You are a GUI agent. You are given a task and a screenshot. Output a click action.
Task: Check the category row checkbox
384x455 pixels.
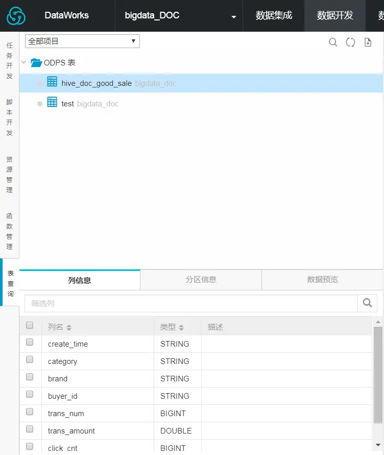click(30, 359)
